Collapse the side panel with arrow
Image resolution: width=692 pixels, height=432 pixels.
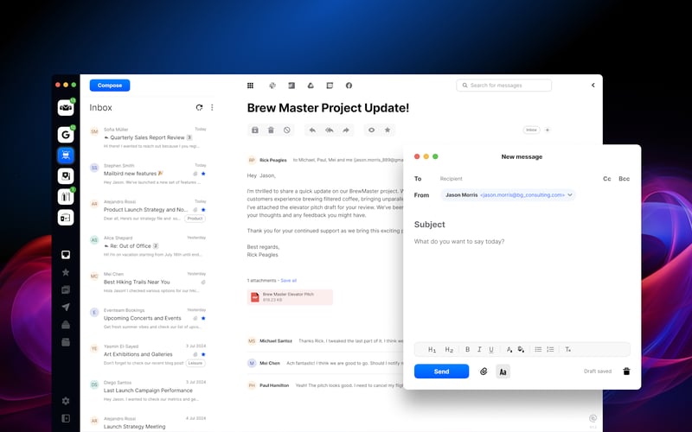593,86
